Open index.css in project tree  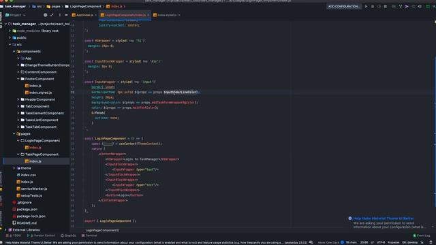[28, 175]
